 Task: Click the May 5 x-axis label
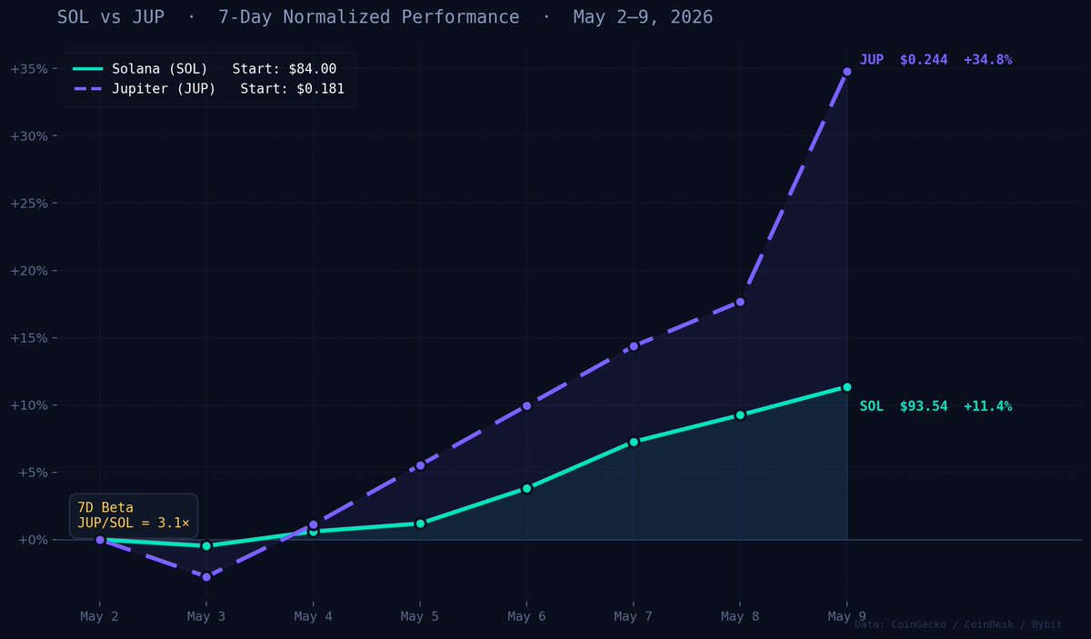tap(420, 617)
